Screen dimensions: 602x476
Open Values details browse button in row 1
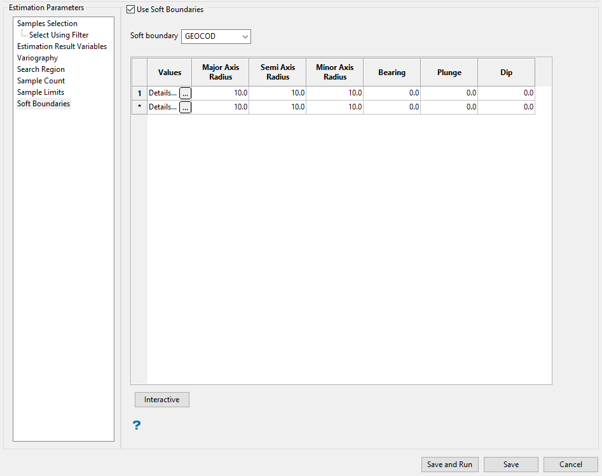click(185, 93)
